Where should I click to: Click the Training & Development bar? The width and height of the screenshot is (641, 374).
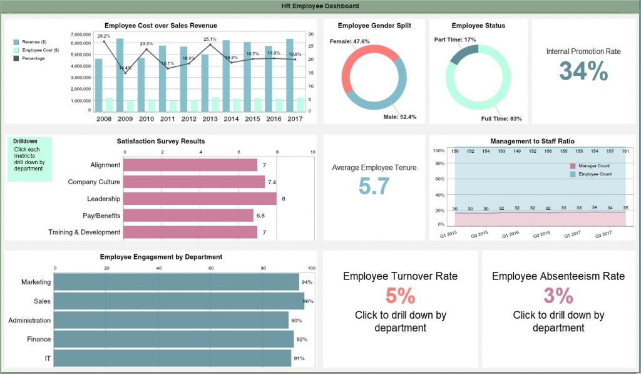[190, 232]
